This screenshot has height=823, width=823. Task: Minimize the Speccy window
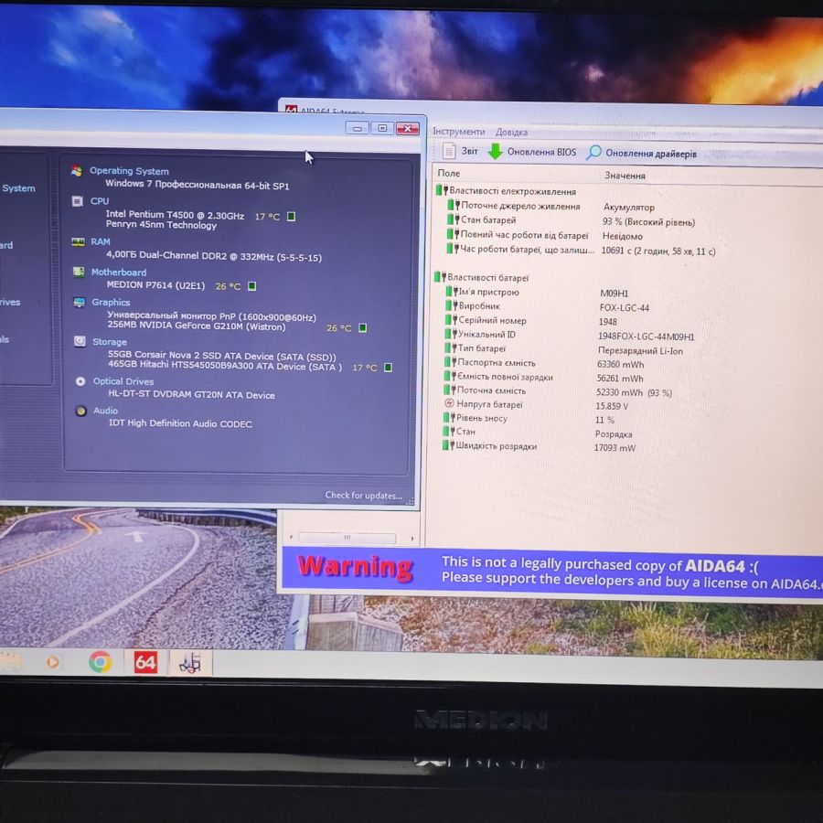coord(357,127)
